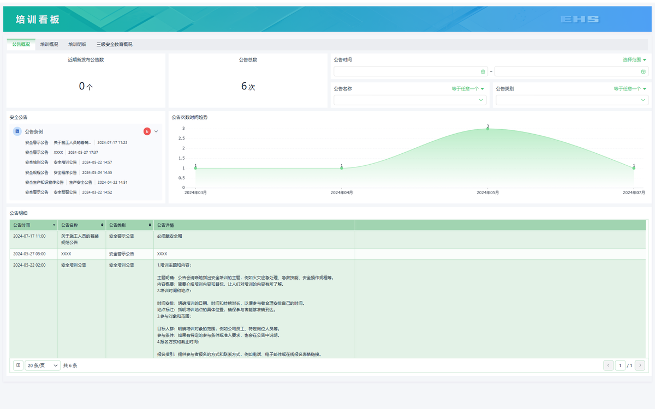The image size is (655, 409).
Task: Open 等于任意一个 dropdown for 公告名称
Action: pos(467,88)
